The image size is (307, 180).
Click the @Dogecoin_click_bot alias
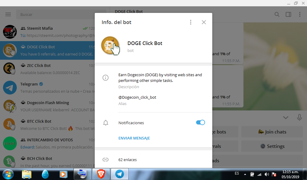click(x=137, y=97)
